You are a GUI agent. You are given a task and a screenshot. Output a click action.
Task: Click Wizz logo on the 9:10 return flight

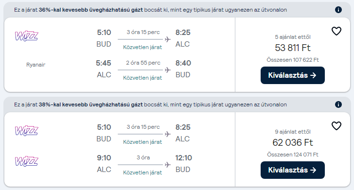point(26,161)
